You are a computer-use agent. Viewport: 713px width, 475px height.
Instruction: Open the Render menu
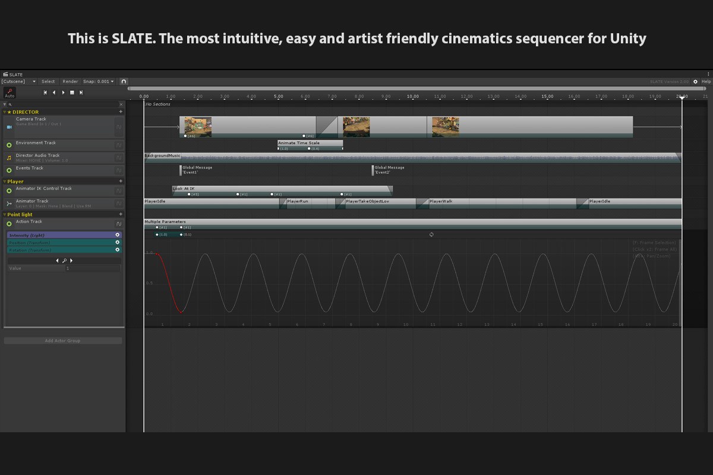pyautogui.click(x=70, y=81)
